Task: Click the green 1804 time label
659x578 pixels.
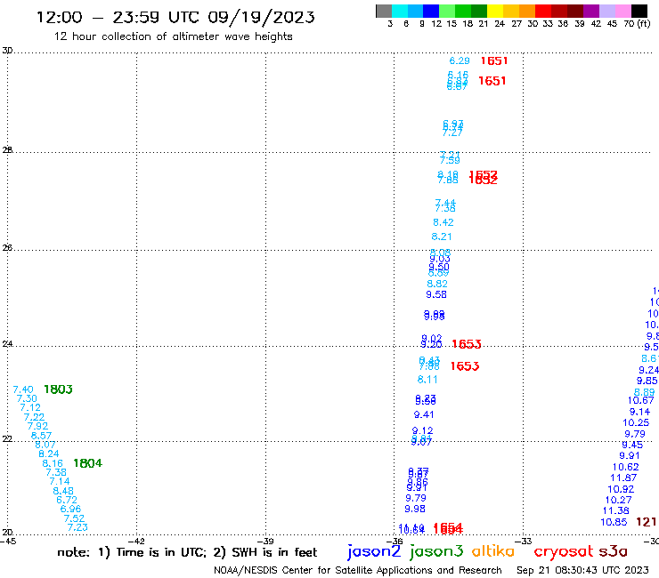Action: tap(88, 463)
